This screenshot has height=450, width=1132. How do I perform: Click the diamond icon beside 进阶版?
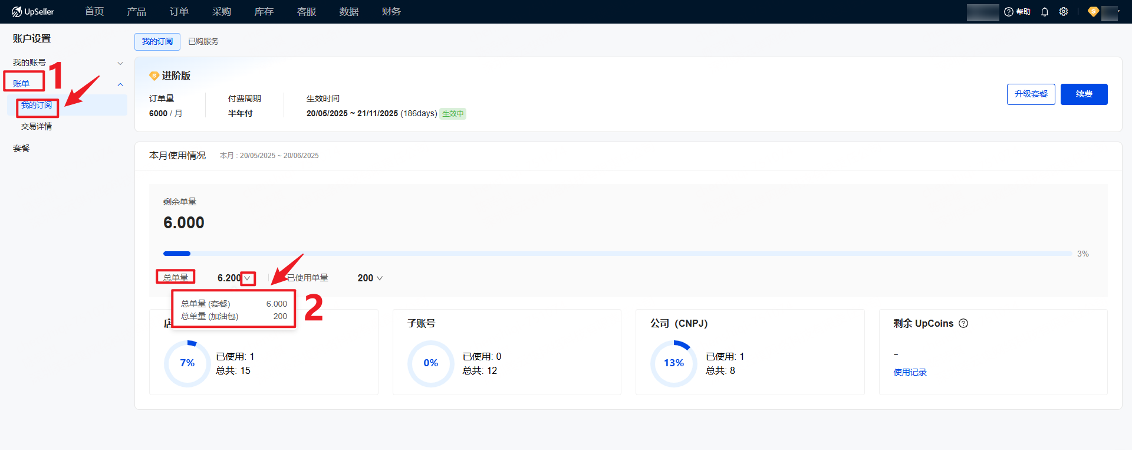pyautogui.click(x=154, y=75)
